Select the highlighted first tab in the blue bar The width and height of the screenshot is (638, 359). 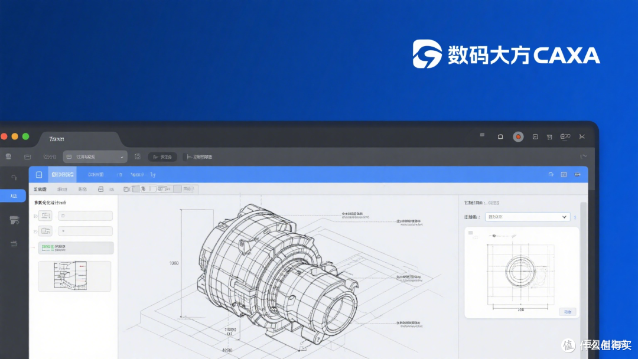(62, 174)
